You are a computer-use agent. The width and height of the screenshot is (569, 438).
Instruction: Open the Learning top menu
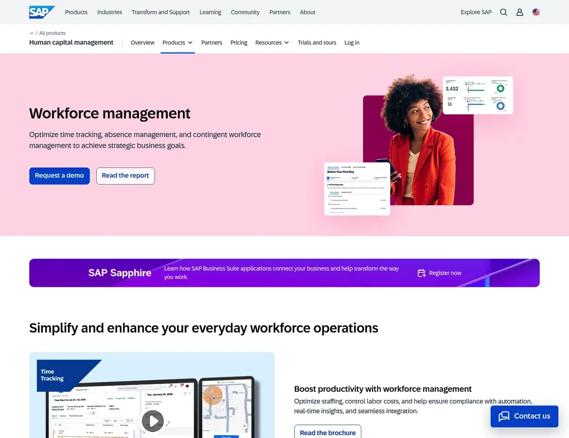[211, 12]
